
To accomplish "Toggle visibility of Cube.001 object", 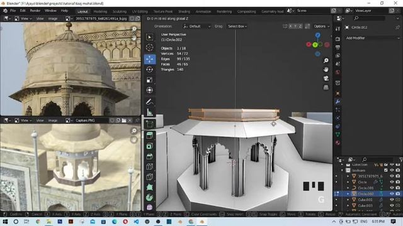I will (x=392, y=200).
